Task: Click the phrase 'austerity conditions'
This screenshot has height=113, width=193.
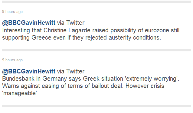Action: coord(135,38)
